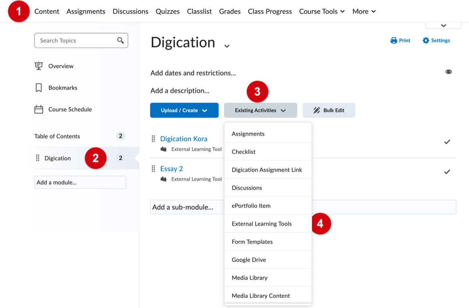Click the search magnifier icon in Search Topics
The width and height of the screenshot is (469, 308).
pyautogui.click(x=121, y=40)
